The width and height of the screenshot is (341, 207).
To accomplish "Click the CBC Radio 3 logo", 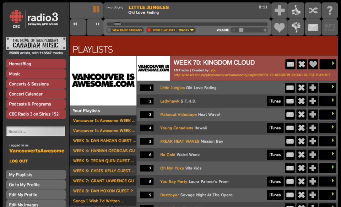I will pyautogui.click(x=34, y=19).
